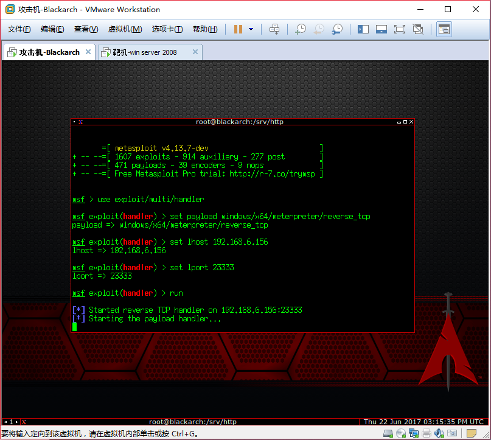Open the snapshot manager wrench icon

[x=337, y=29]
